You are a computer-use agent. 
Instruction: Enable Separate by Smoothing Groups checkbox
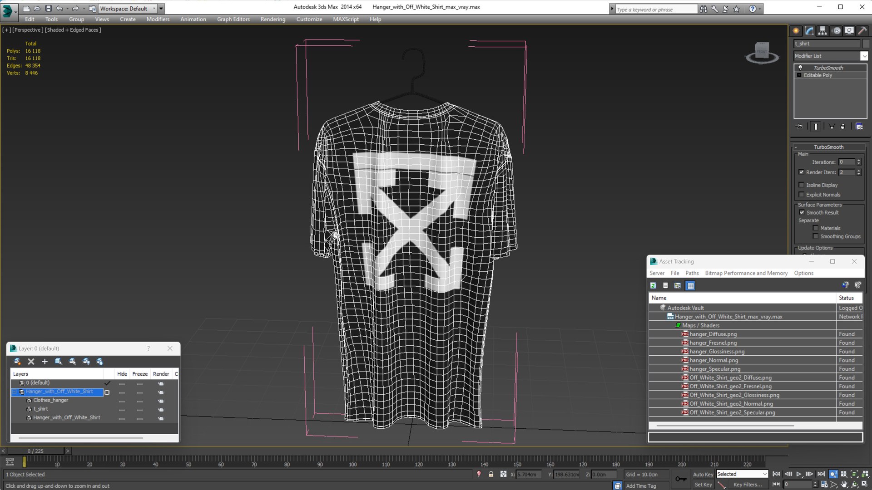[x=816, y=236]
